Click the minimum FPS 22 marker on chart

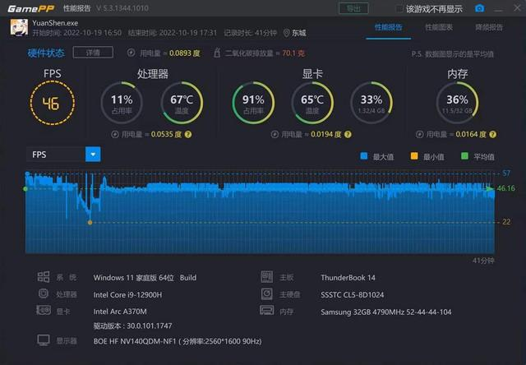click(x=90, y=222)
